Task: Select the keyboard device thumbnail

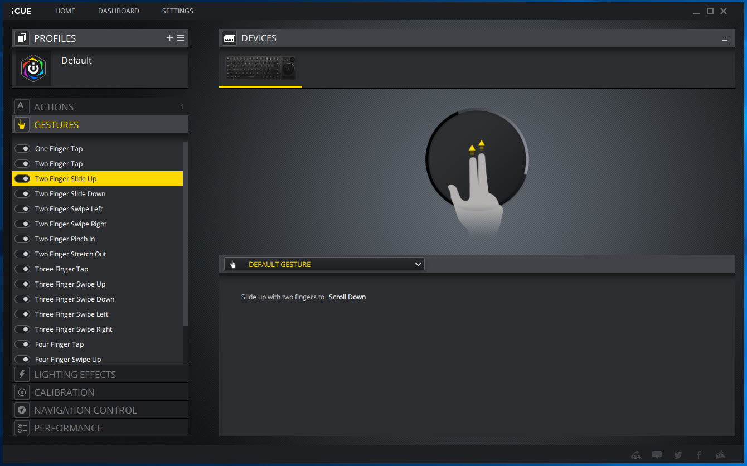Action: pos(260,67)
